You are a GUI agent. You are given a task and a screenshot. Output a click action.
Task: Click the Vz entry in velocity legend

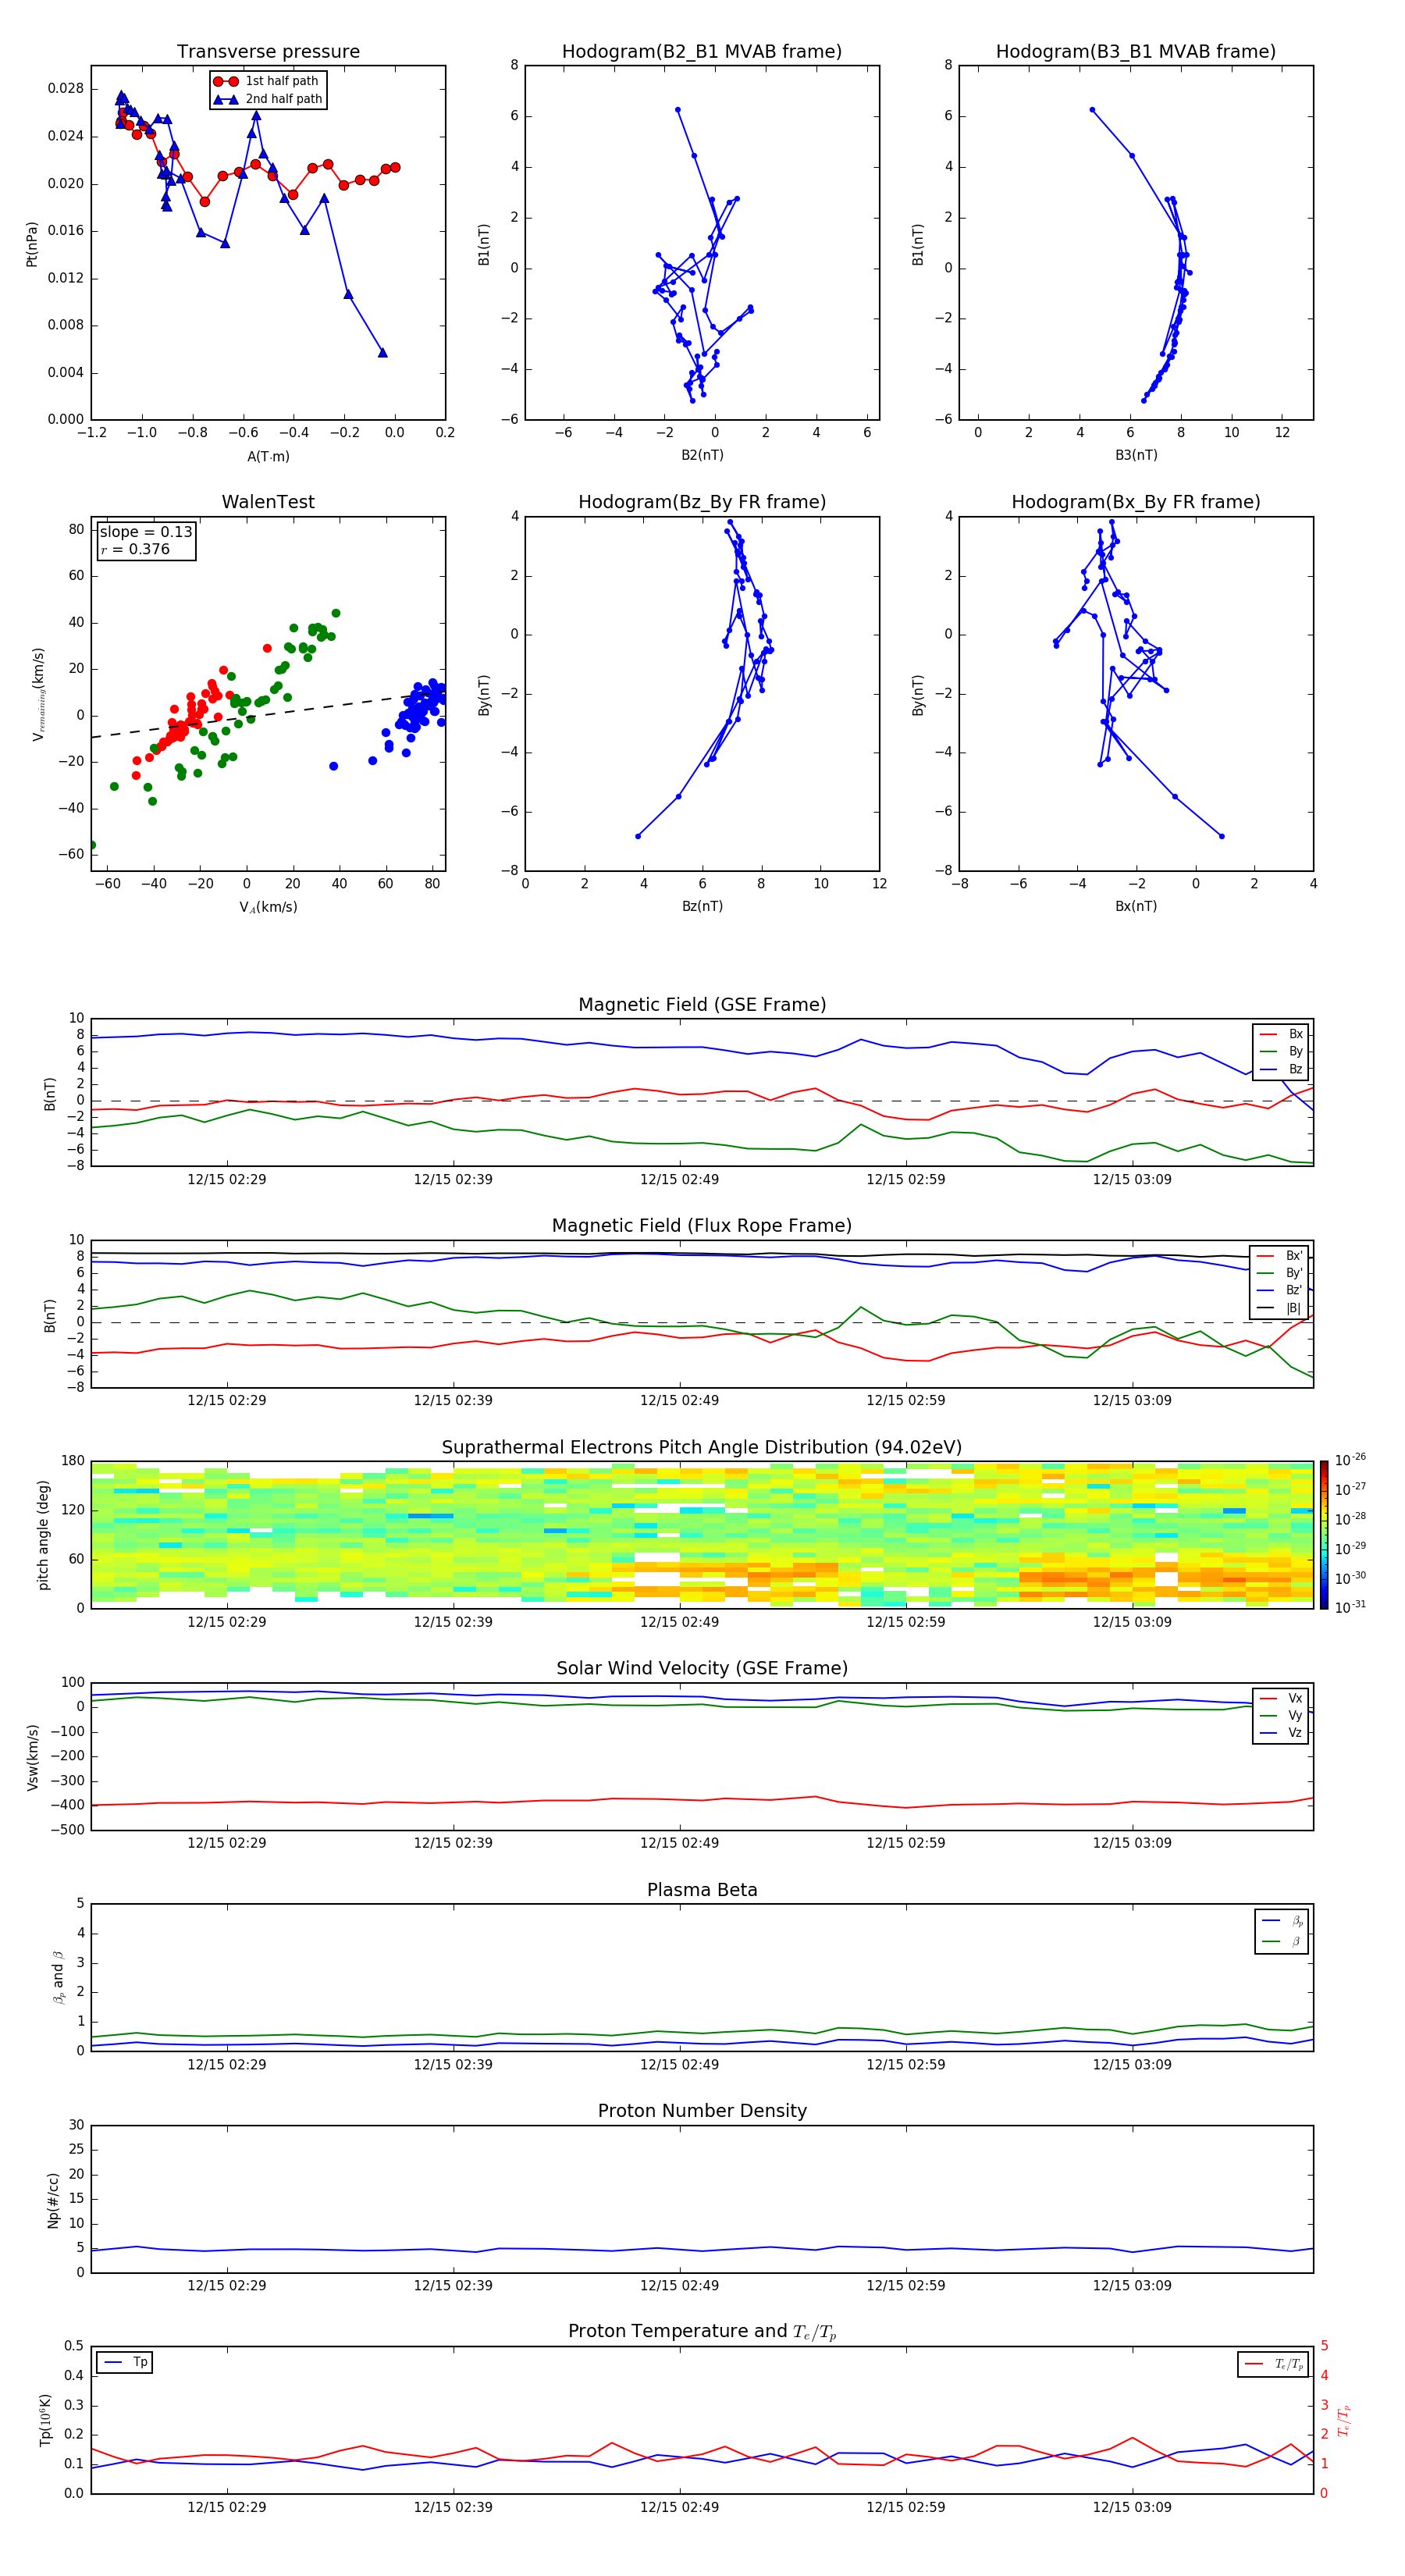click(x=1282, y=1733)
